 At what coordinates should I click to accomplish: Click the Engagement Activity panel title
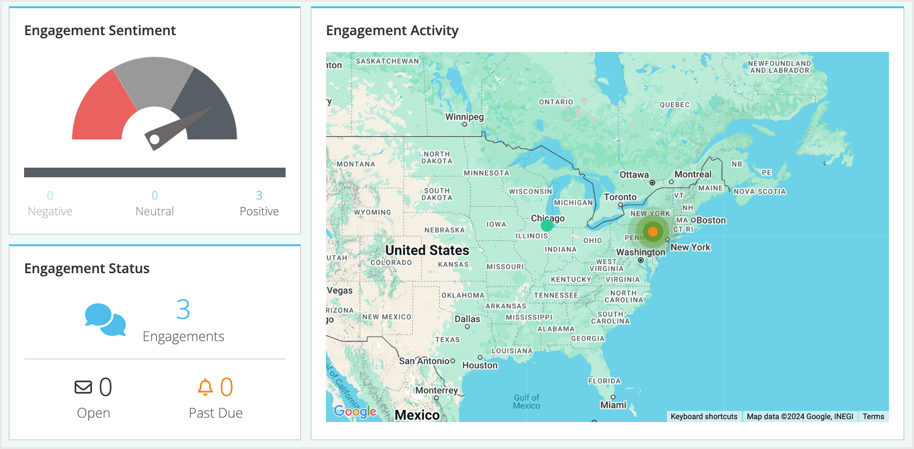[x=392, y=30]
